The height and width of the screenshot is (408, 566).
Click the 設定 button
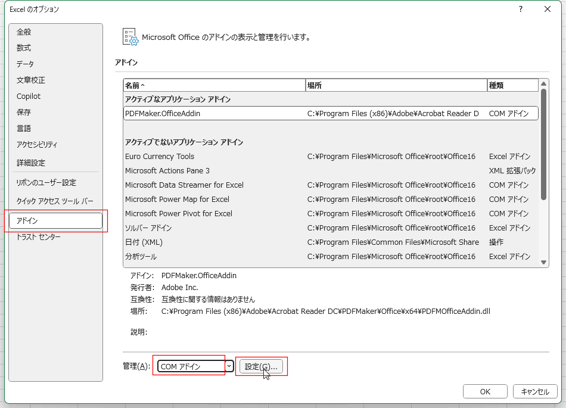[261, 366]
